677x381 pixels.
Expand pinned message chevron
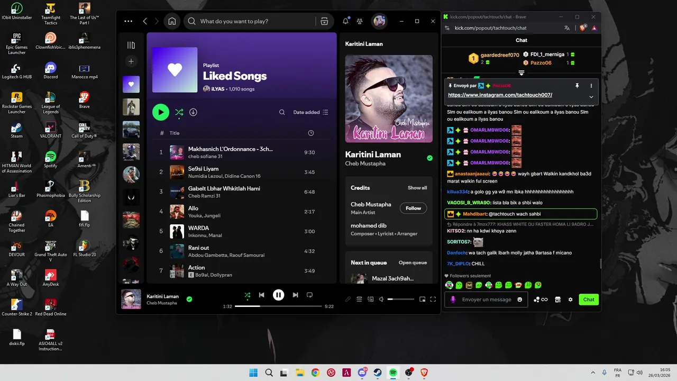pyautogui.click(x=591, y=97)
